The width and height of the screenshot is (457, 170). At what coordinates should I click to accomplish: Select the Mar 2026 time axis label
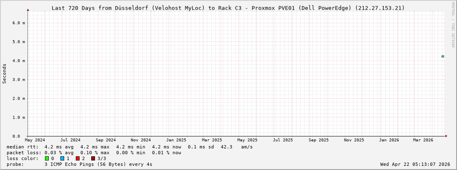[423, 140]
